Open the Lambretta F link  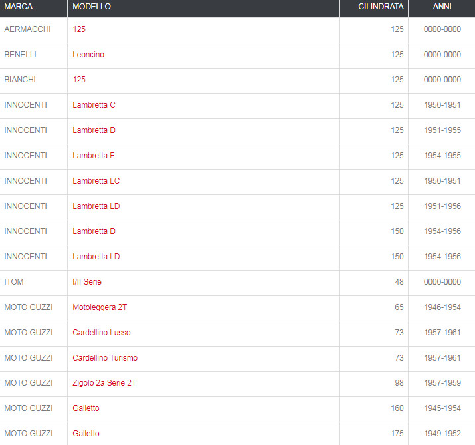[93, 155]
